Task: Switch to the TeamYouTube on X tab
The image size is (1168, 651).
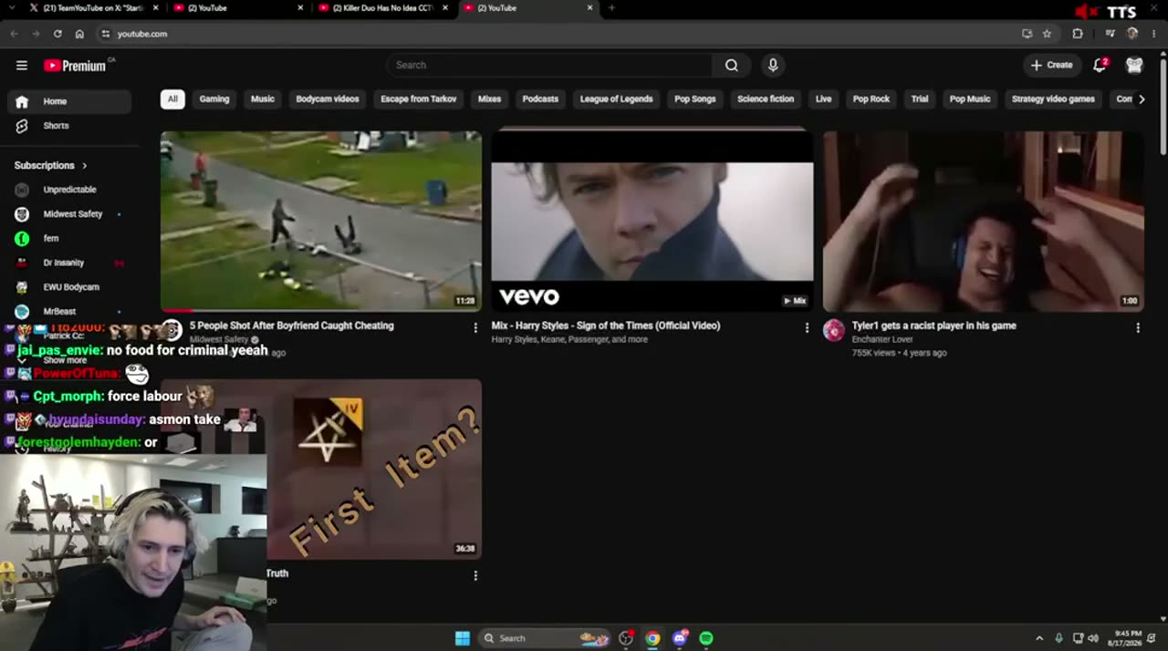Action: (92, 8)
